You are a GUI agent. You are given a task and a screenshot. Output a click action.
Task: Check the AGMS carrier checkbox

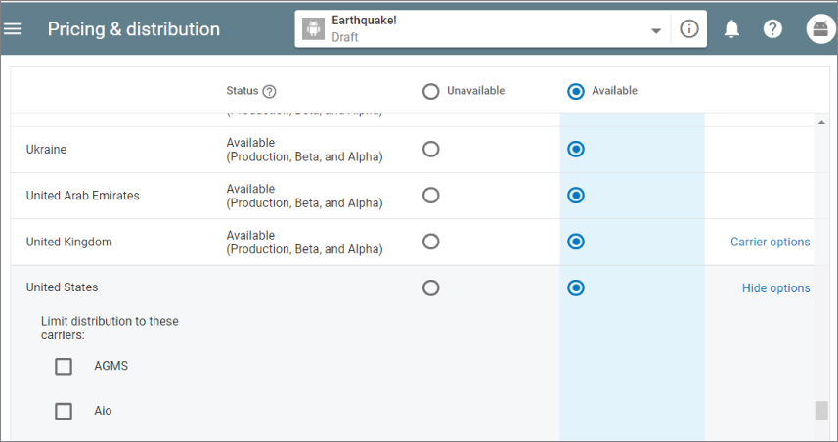pyautogui.click(x=64, y=366)
